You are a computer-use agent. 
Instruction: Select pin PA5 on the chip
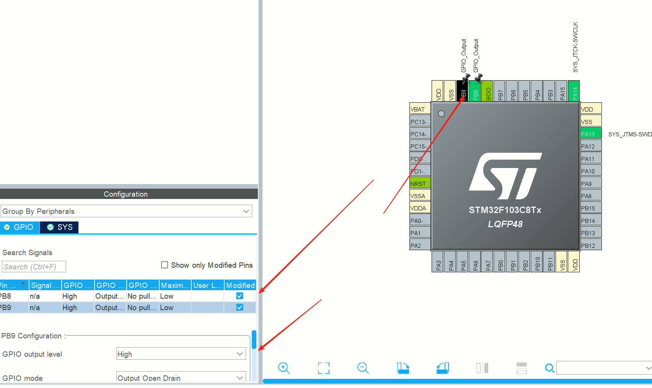click(462, 262)
